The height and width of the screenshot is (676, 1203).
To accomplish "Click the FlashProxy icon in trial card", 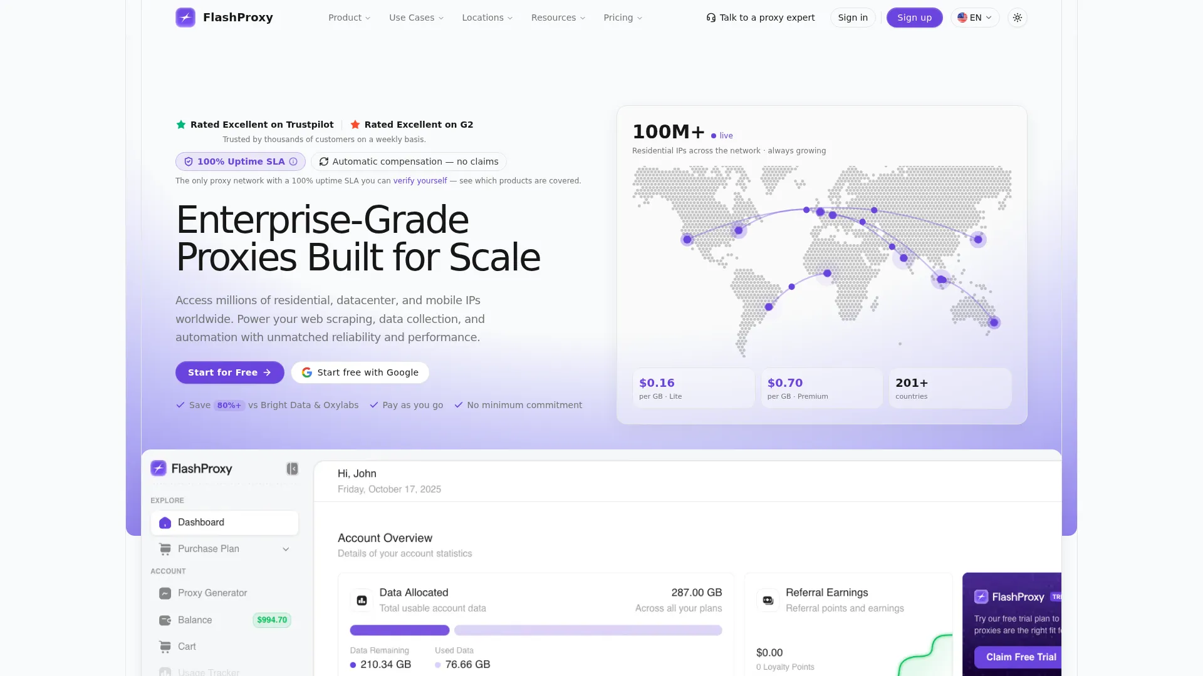I will [x=981, y=597].
